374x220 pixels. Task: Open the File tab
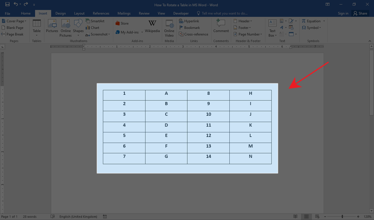7,13
